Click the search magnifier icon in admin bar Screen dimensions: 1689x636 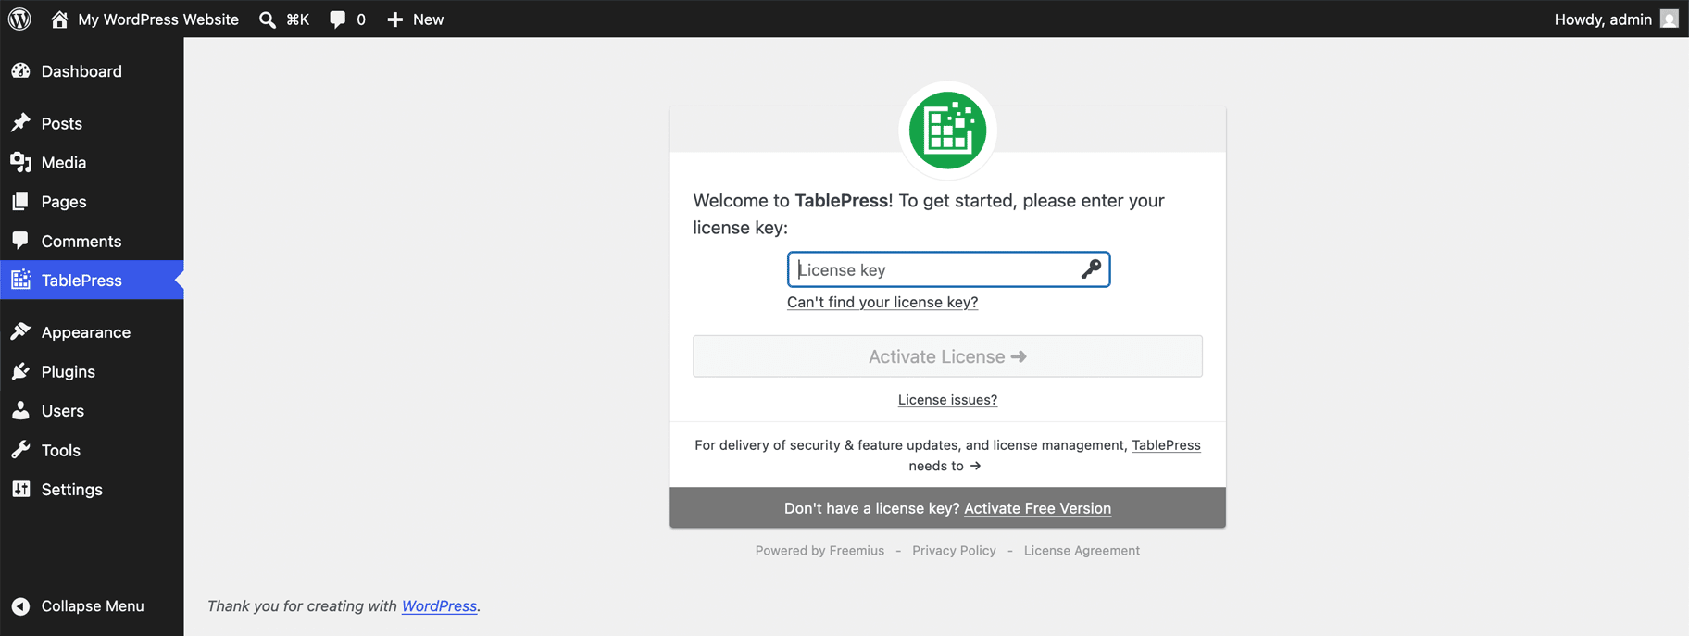point(268,19)
